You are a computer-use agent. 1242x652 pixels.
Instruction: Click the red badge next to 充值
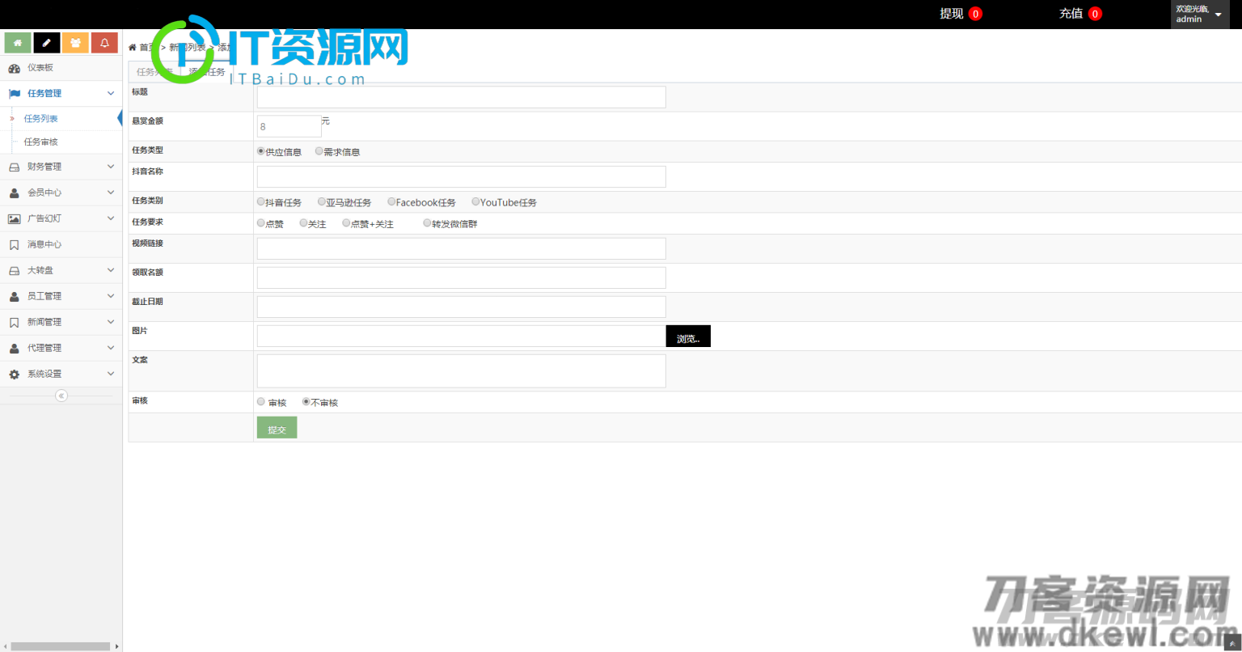pos(1095,14)
